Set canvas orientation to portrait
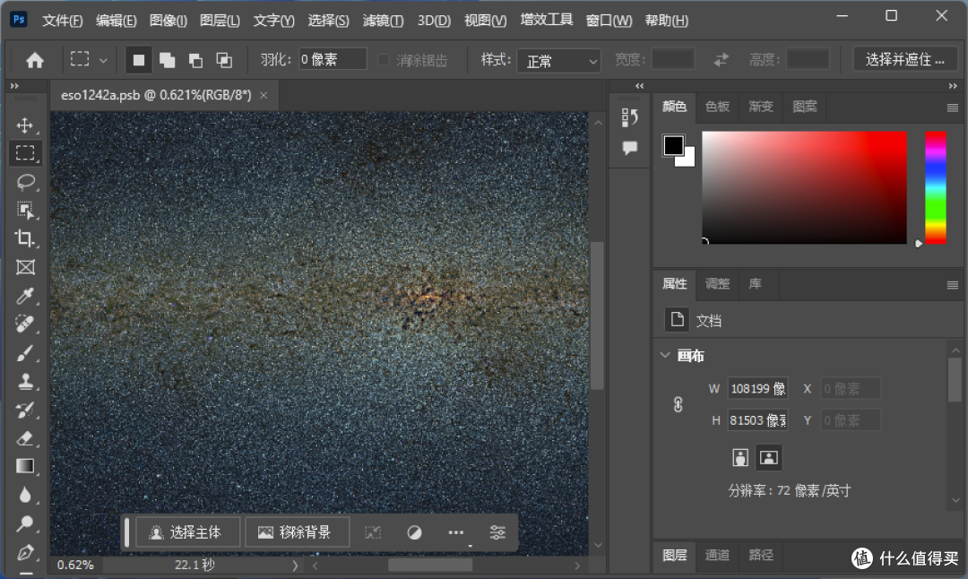Screen dimensions: 968x579 739,457
